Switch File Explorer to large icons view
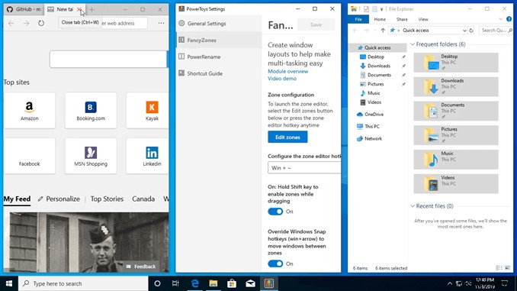Viewport: 517px width, 291px height. click(507, 268)
